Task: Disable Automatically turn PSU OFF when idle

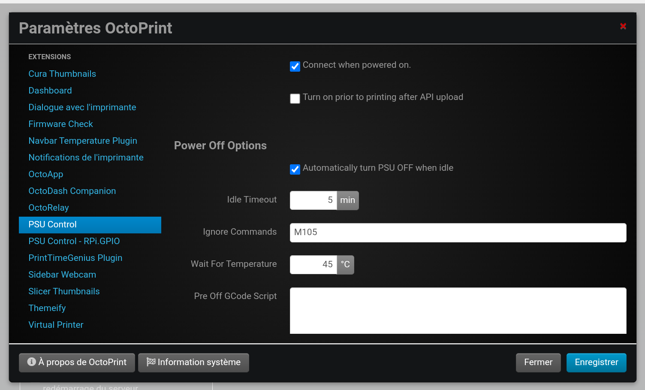Action: (x=295, y=169)
